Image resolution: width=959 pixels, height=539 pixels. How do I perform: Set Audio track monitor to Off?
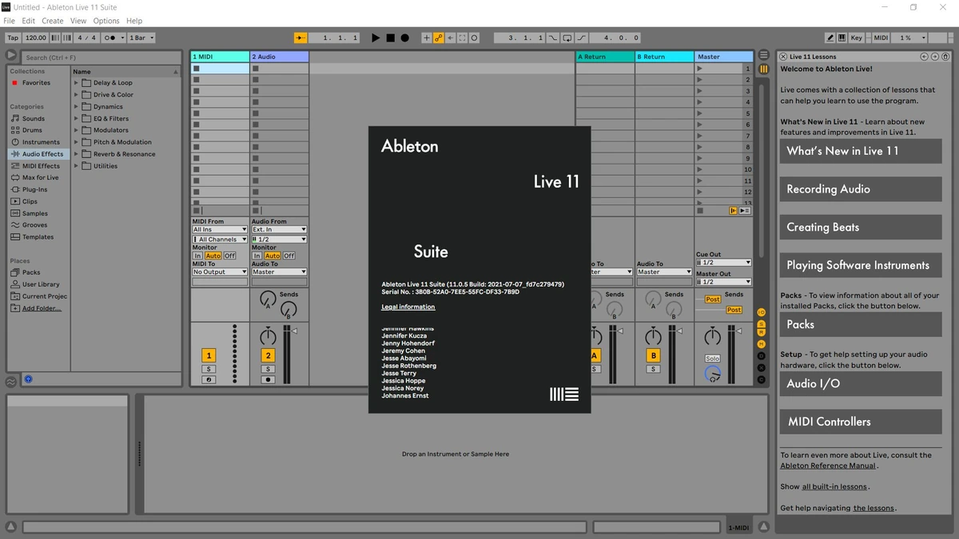click(x=289, y=256)
